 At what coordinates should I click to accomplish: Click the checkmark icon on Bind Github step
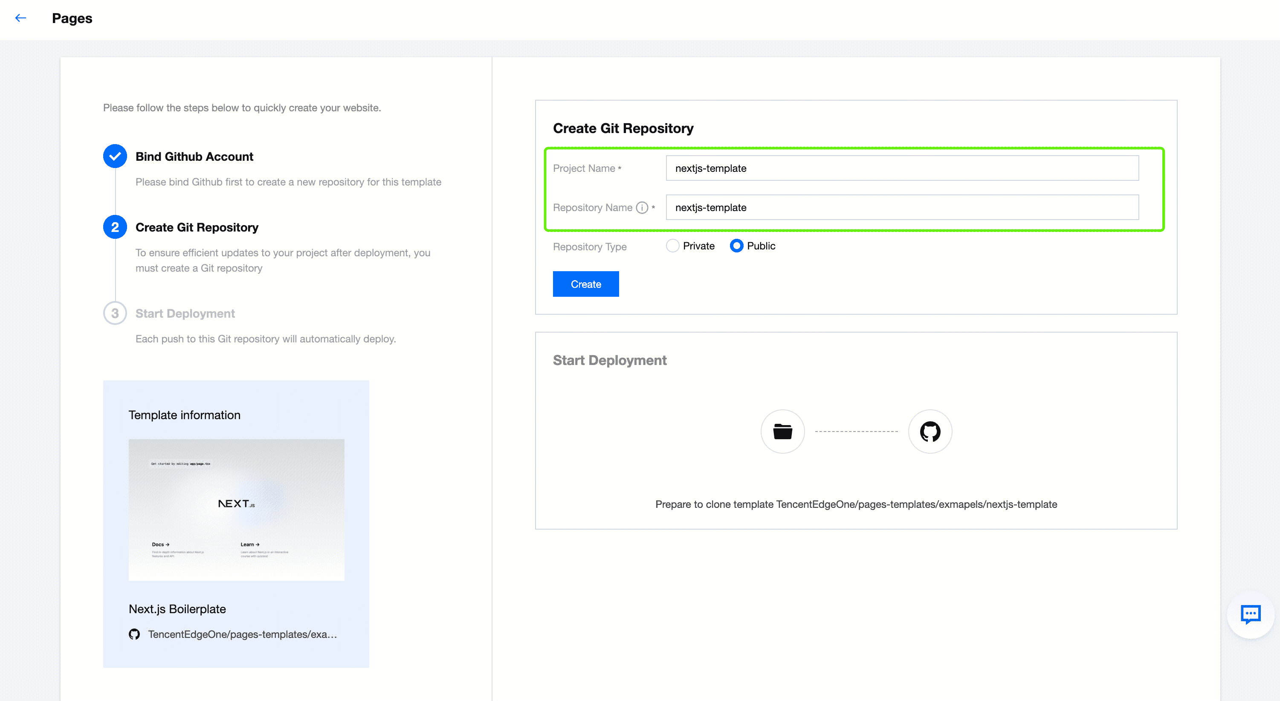click(x=115, y=156)
